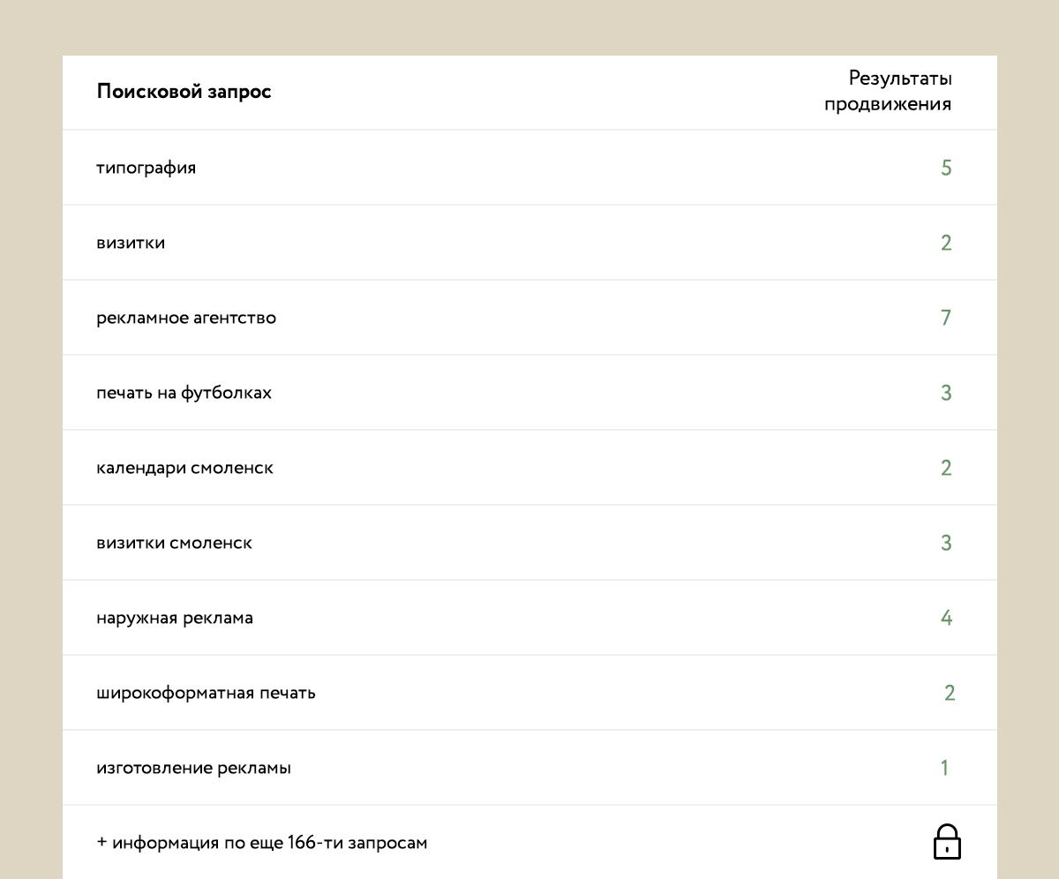Click result 2 for 'календари смоленск'
The height and width of the screenshot is (879, 1059).
(946, 468)
